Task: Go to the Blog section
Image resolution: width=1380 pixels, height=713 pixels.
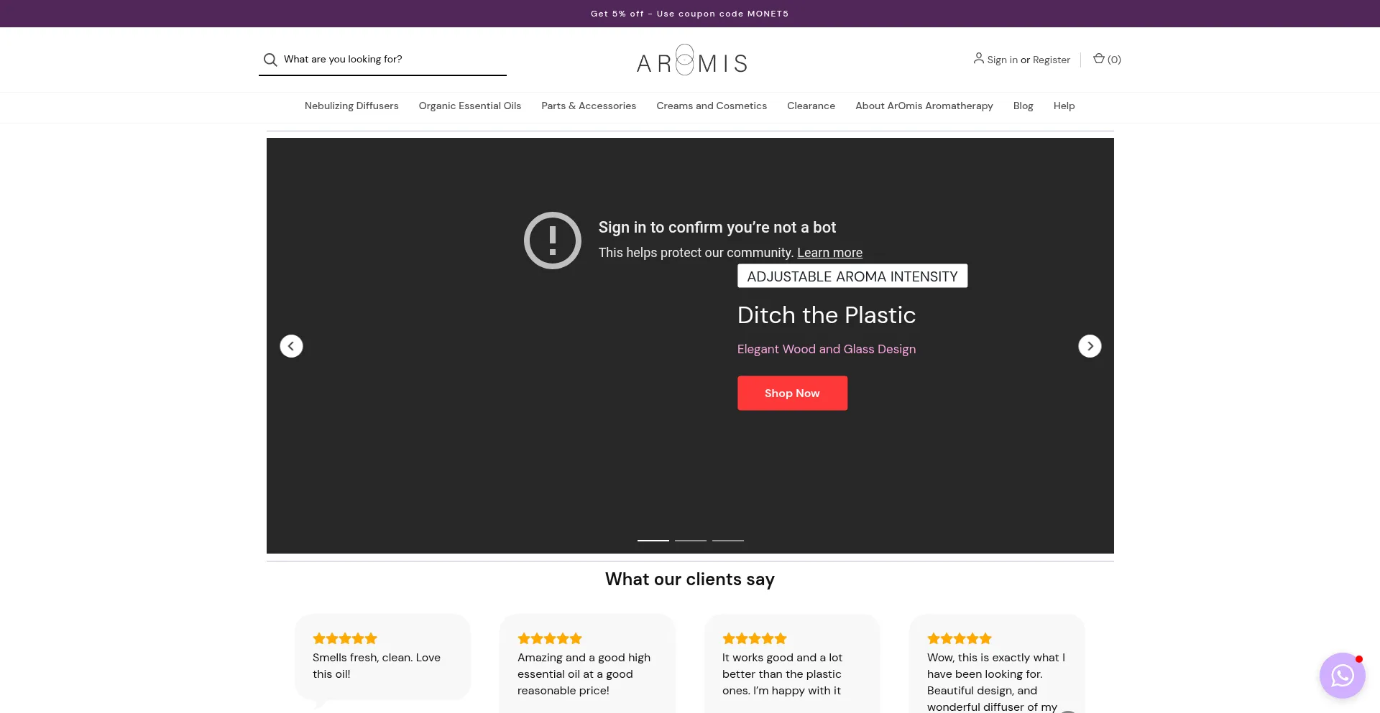Action: 1023,106
